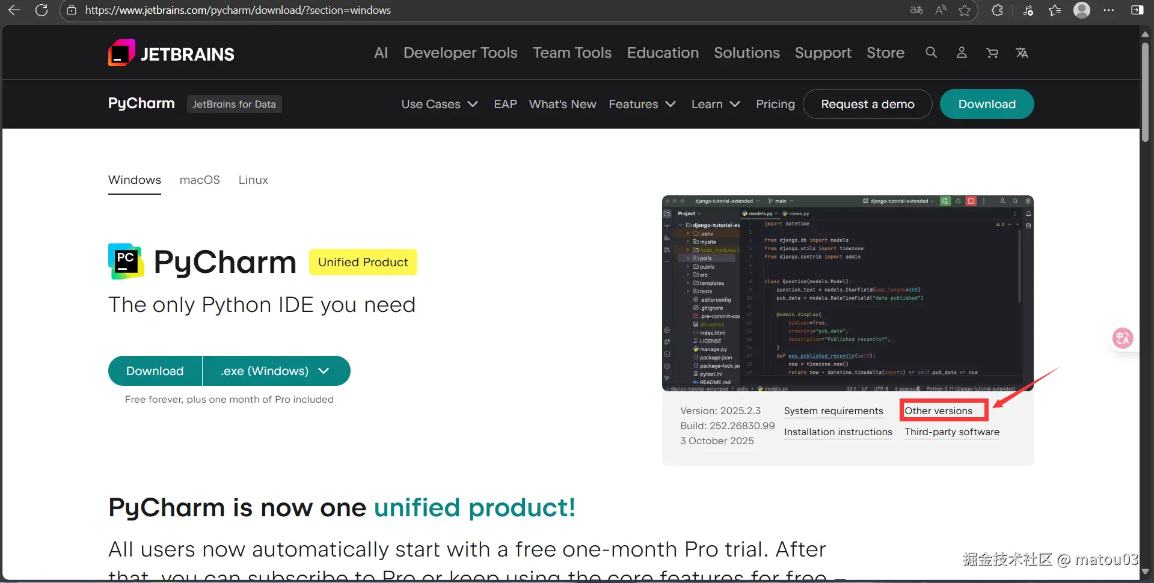Open the media control music icon
The height and width of the screenshot is (583, 1154).
pyautogui.click(x=1028, y=10)
